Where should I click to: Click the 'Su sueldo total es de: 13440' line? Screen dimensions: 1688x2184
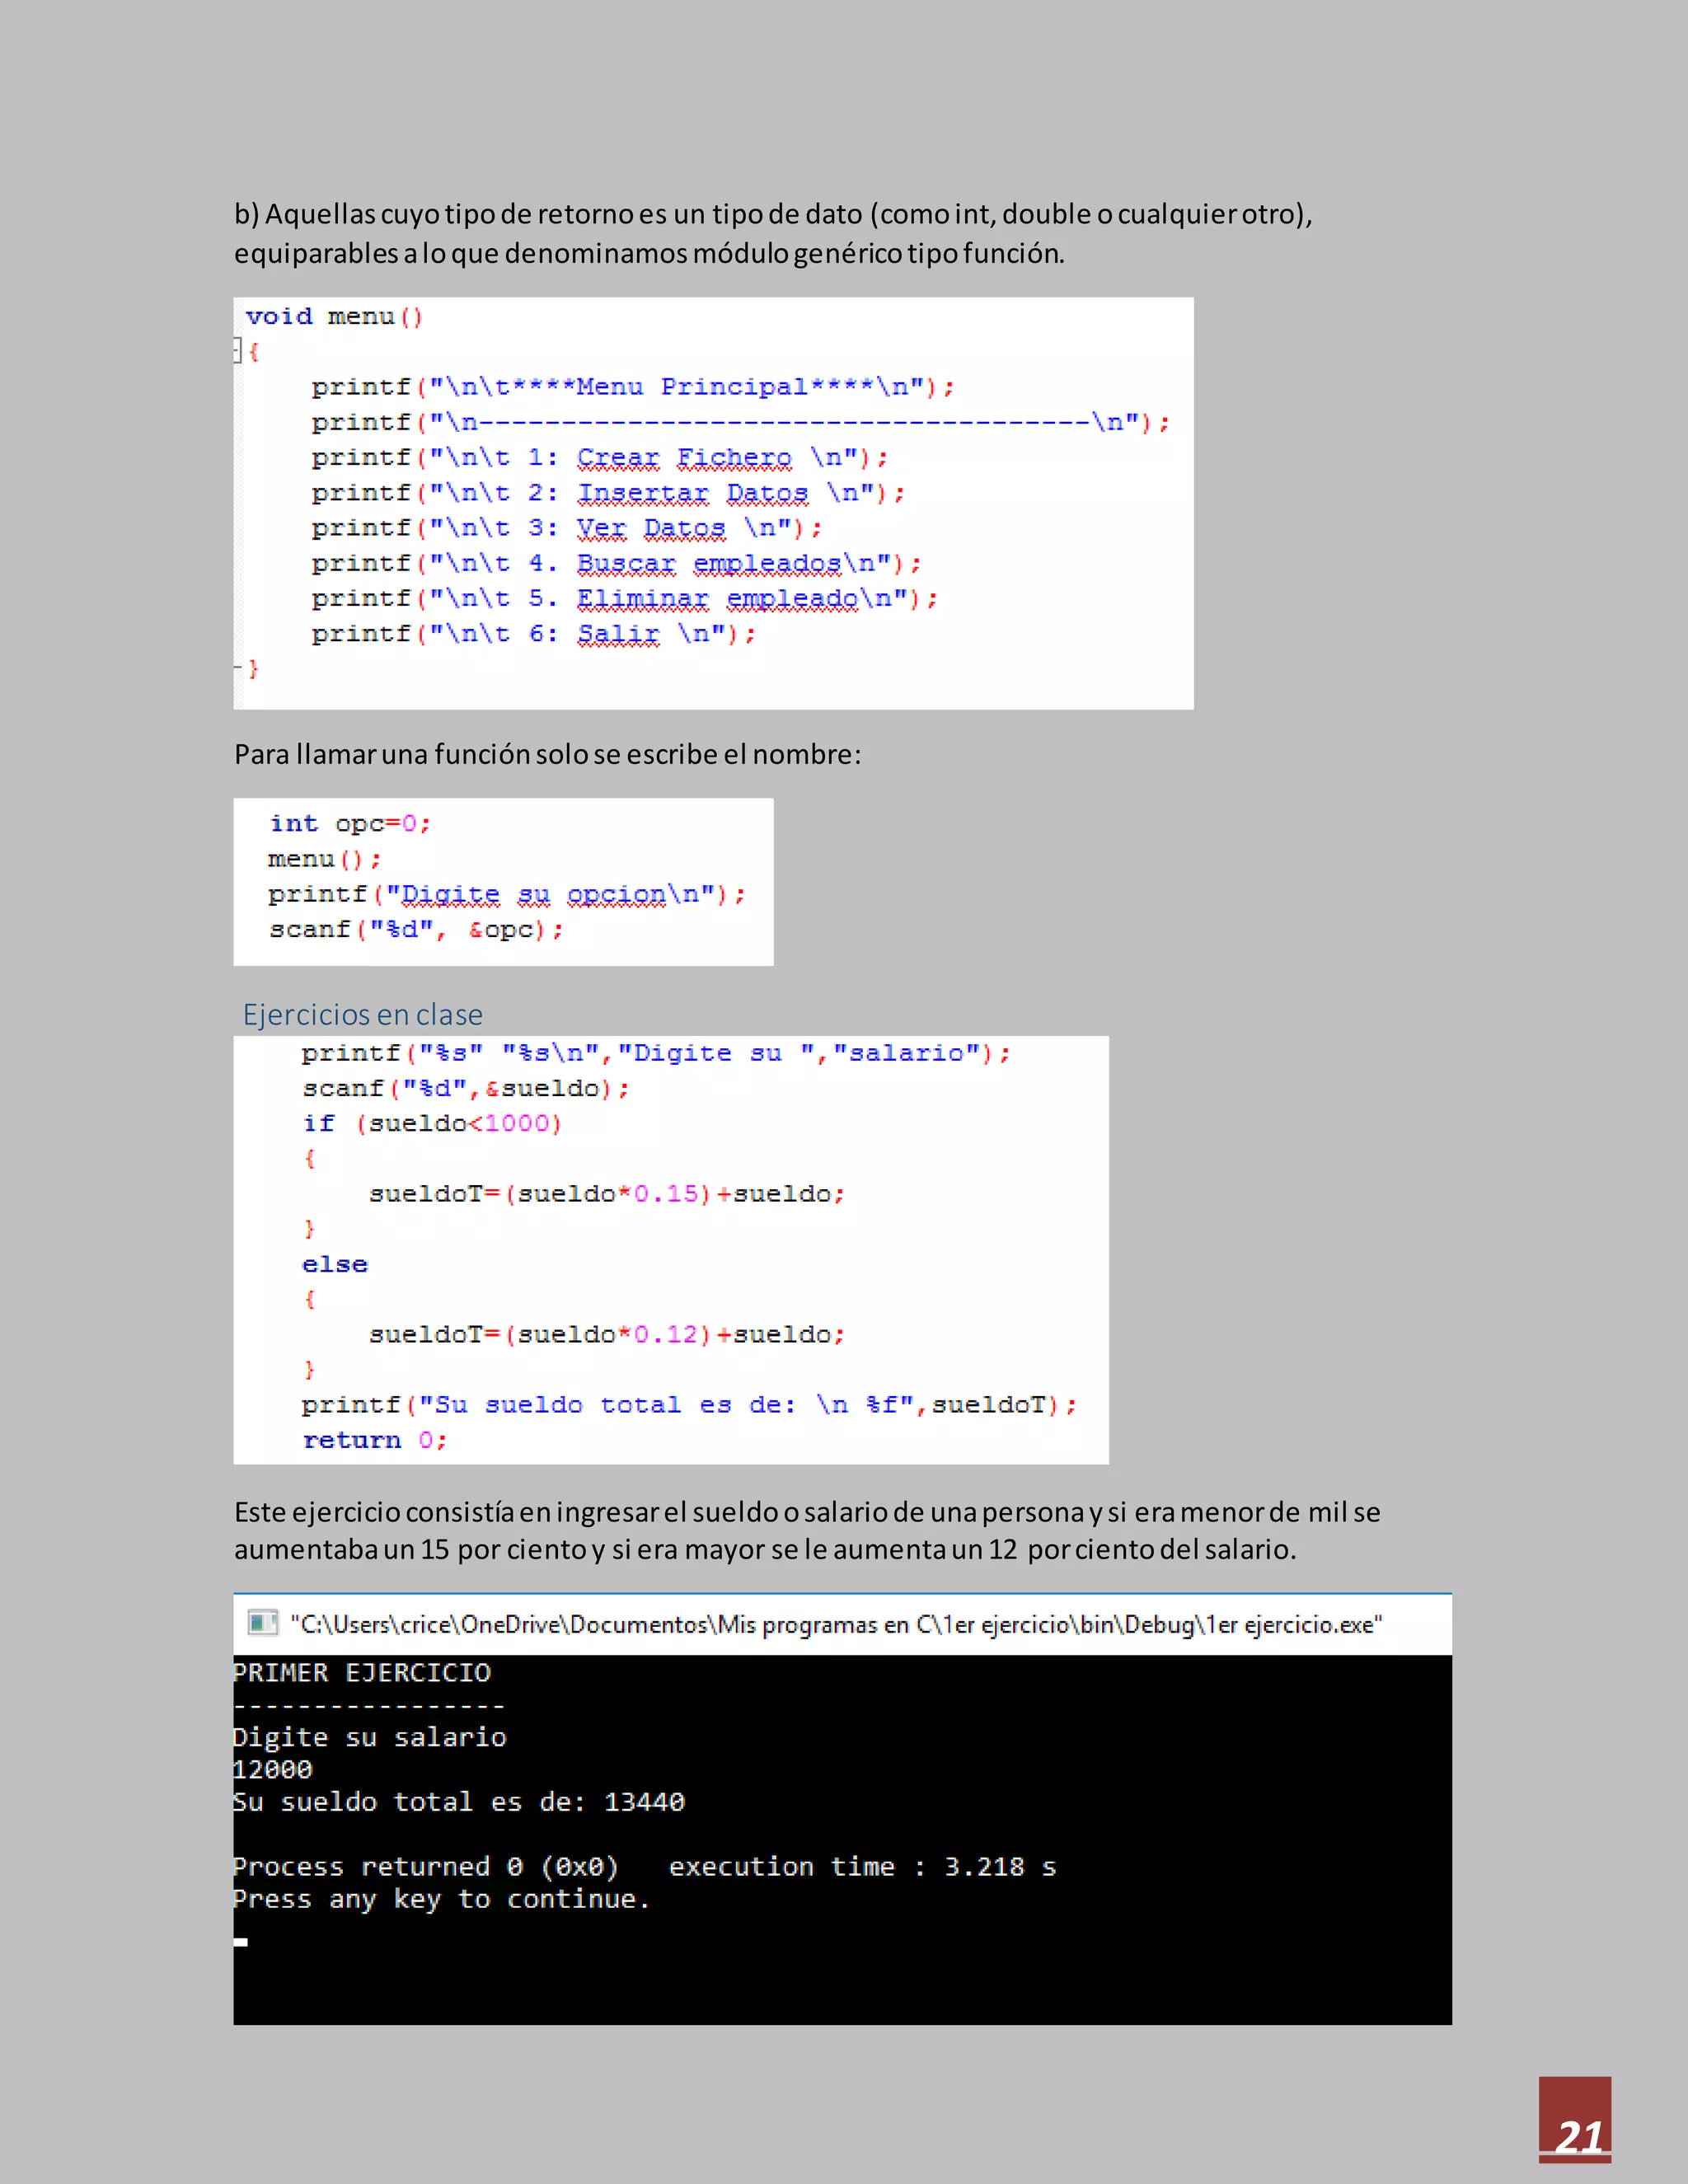coord(459,1802)
